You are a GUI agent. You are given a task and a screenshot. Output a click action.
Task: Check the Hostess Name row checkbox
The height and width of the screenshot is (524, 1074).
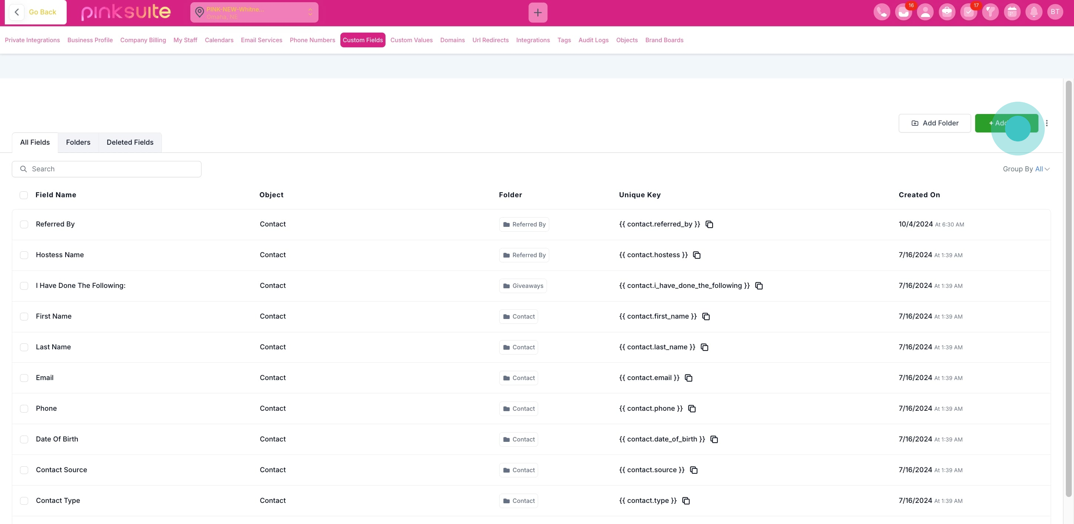24,255
